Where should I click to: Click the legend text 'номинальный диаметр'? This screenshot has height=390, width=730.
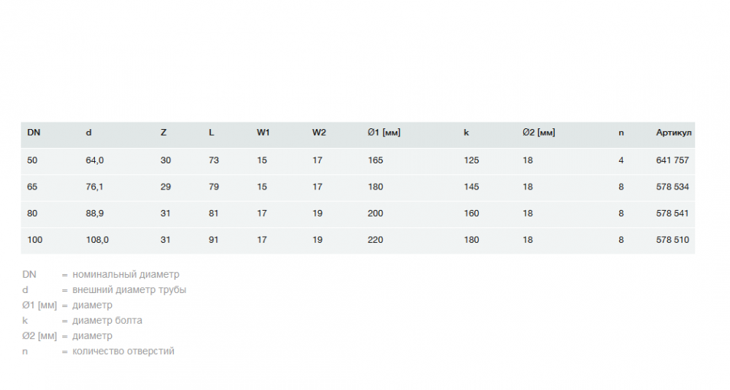coord(126,275)
